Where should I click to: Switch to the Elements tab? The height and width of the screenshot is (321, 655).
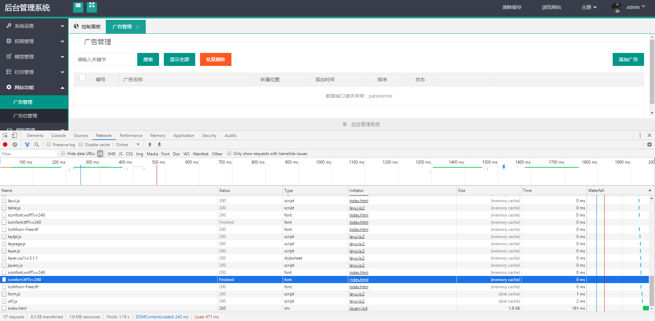pyautogui.click(x=35, y=136)
